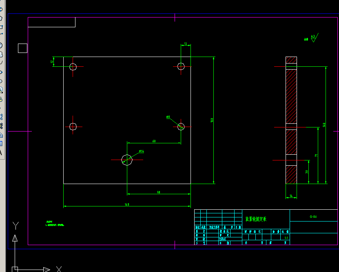Pick the top-right mounting hole circle
The height and width of the screenshot is (272, 339).
tap(181, 66)
